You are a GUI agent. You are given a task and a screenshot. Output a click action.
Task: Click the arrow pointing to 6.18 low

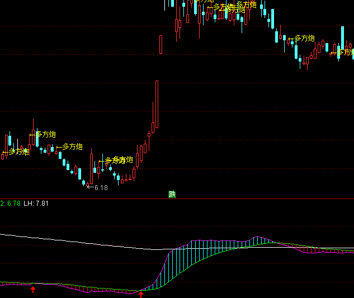[91, 187]
